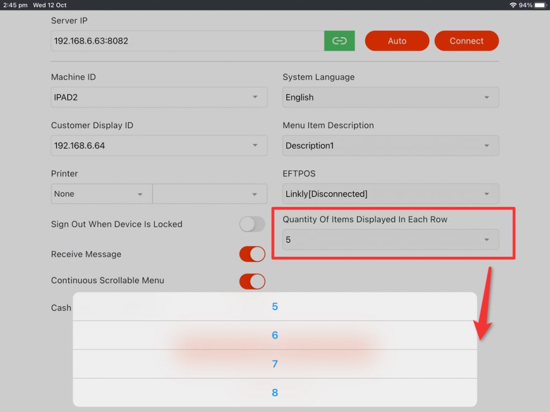Expand the Menu Item Description dropdown
550x412 pixels.
tap(390, 146)
